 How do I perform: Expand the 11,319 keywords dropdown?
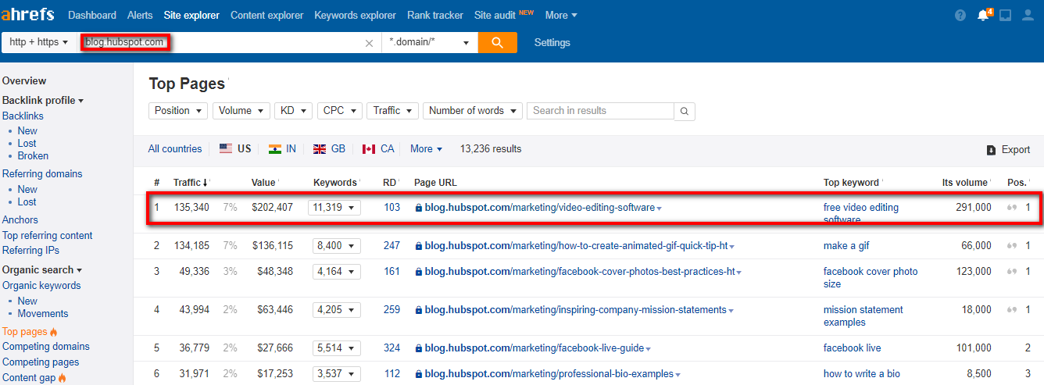click(334, 208)
